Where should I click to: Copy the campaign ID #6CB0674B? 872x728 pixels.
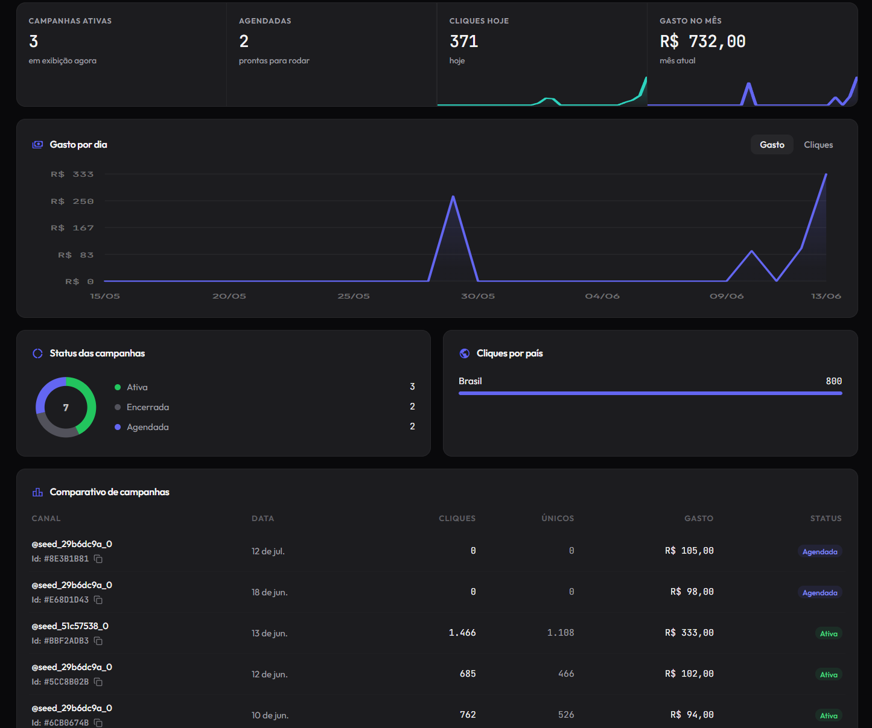98,723
